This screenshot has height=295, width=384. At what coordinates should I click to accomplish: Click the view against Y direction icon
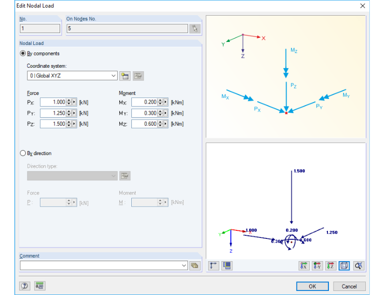(x=317, y=266)
